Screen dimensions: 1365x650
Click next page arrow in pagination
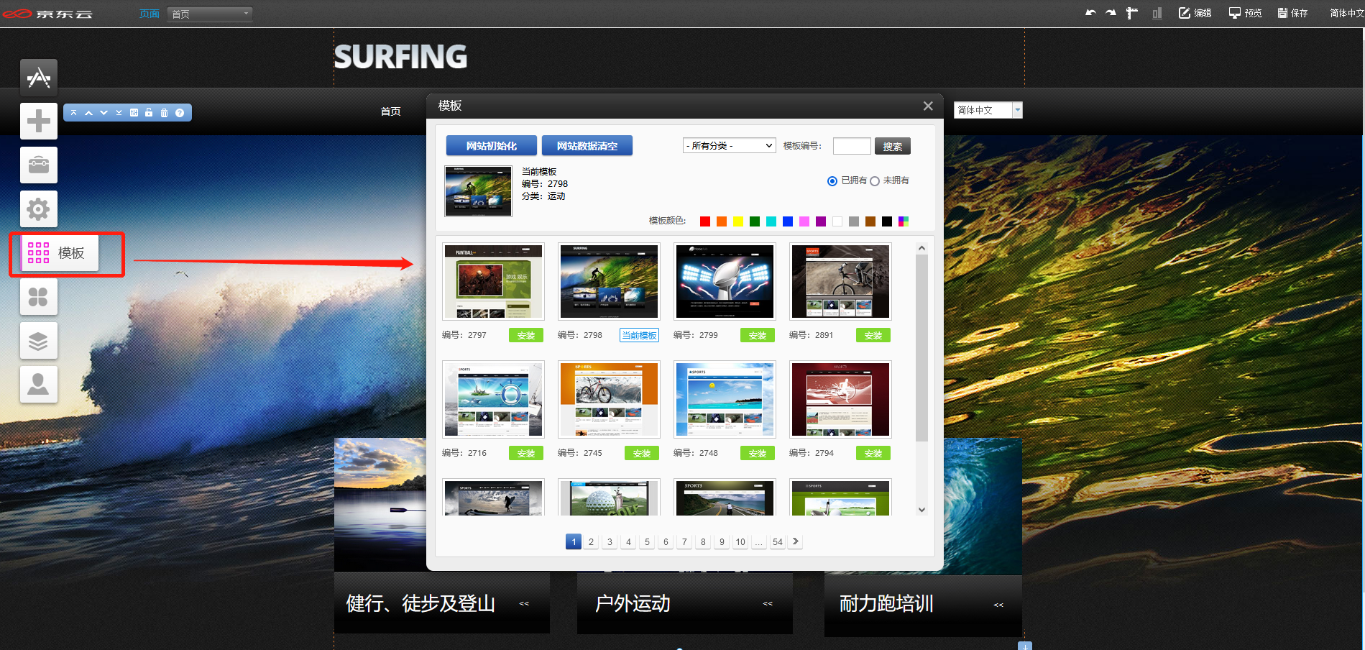[x=795, y=542]
